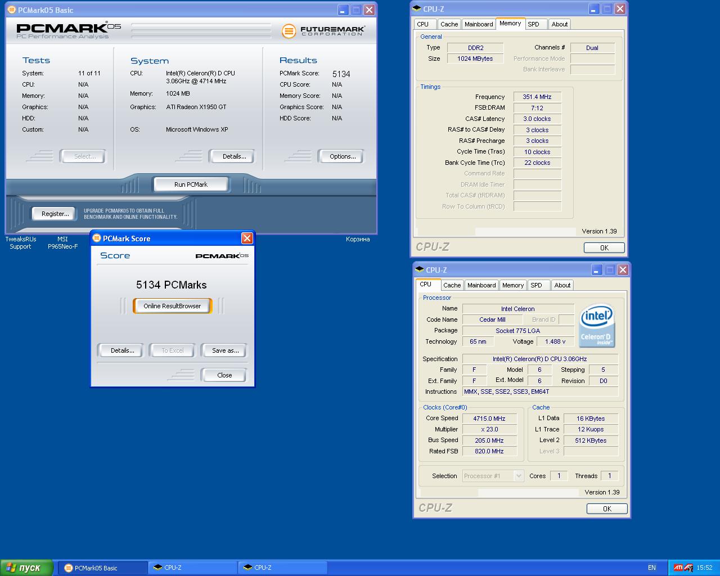Image resolution: width=720 pixels, height=576 pixels.
Task: Click the PCMark Score dialog title icon
Action: coord(97,238)
